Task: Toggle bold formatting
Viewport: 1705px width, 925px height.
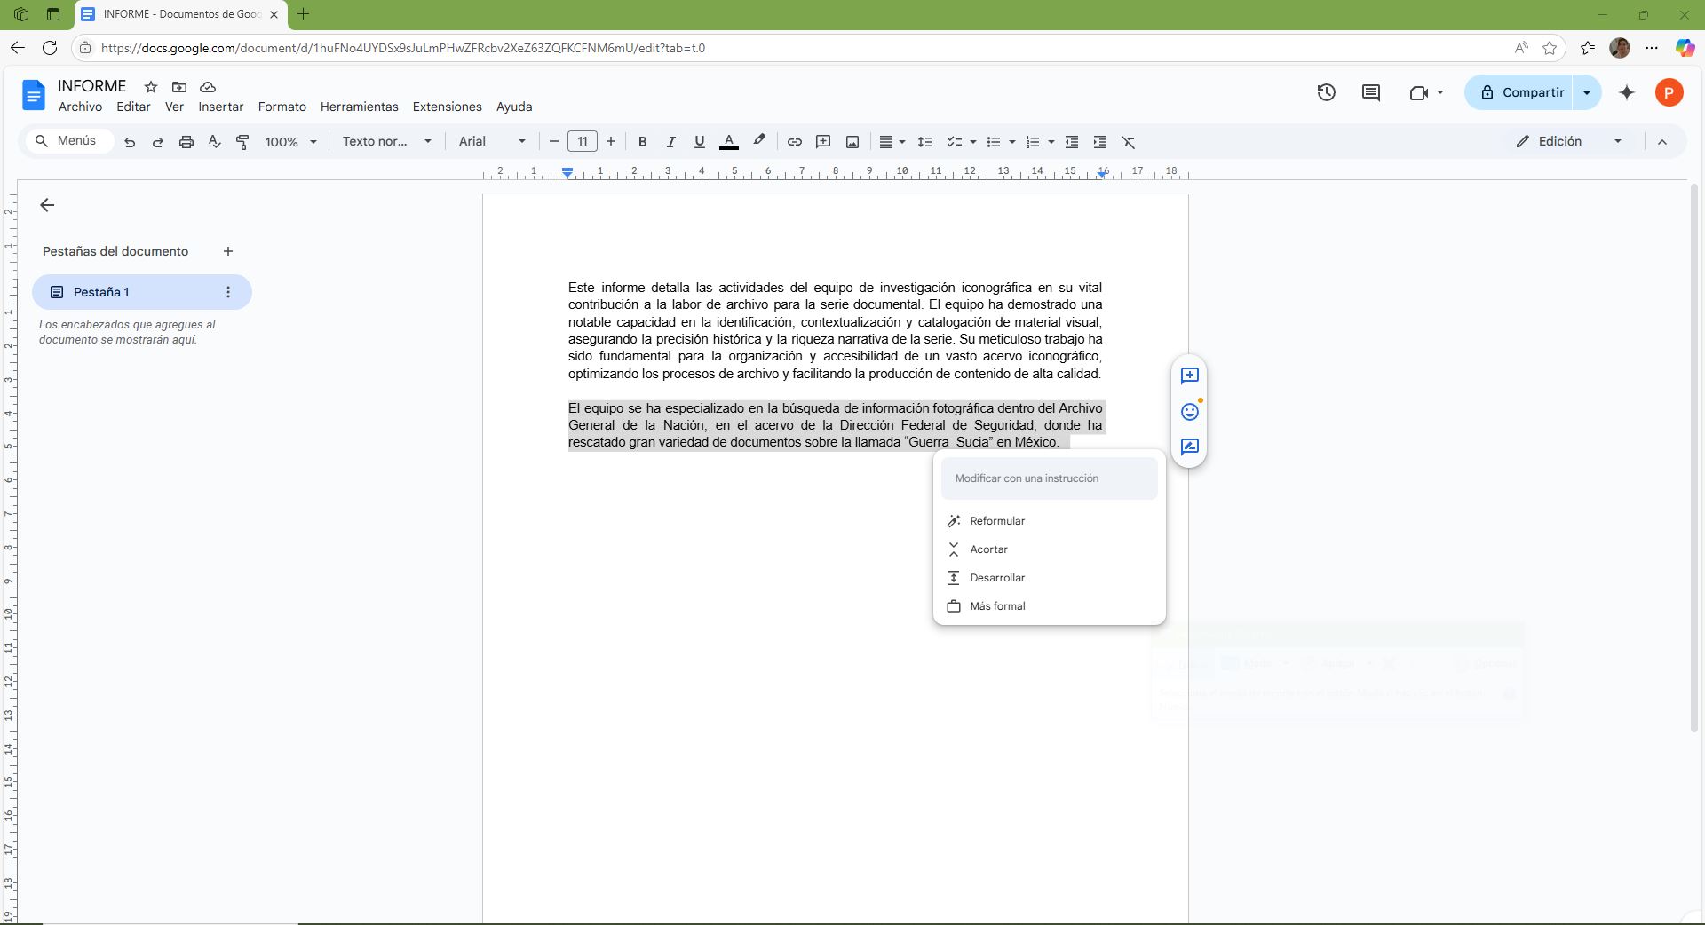Action: point(642,142)
